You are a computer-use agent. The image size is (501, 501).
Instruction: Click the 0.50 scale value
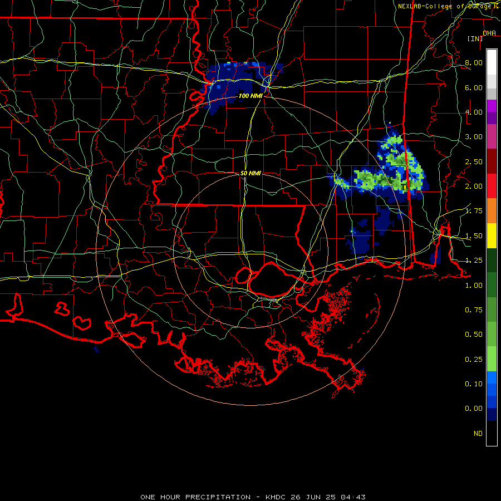pos(474,335)
